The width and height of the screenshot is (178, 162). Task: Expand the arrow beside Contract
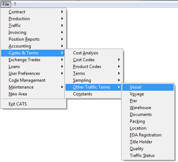point(62,12)
